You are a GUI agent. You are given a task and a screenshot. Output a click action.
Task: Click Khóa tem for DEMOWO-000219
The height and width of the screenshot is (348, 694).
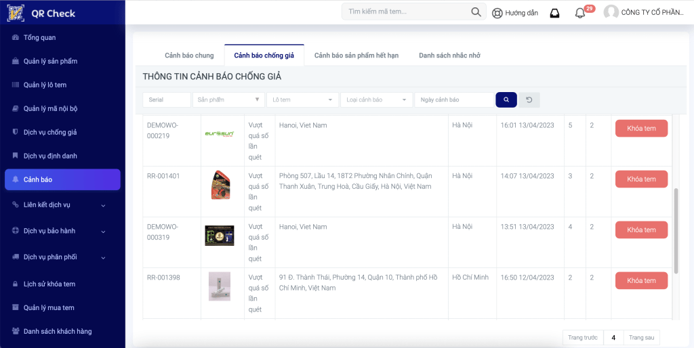pyautogui.click(x=641, y=129)
